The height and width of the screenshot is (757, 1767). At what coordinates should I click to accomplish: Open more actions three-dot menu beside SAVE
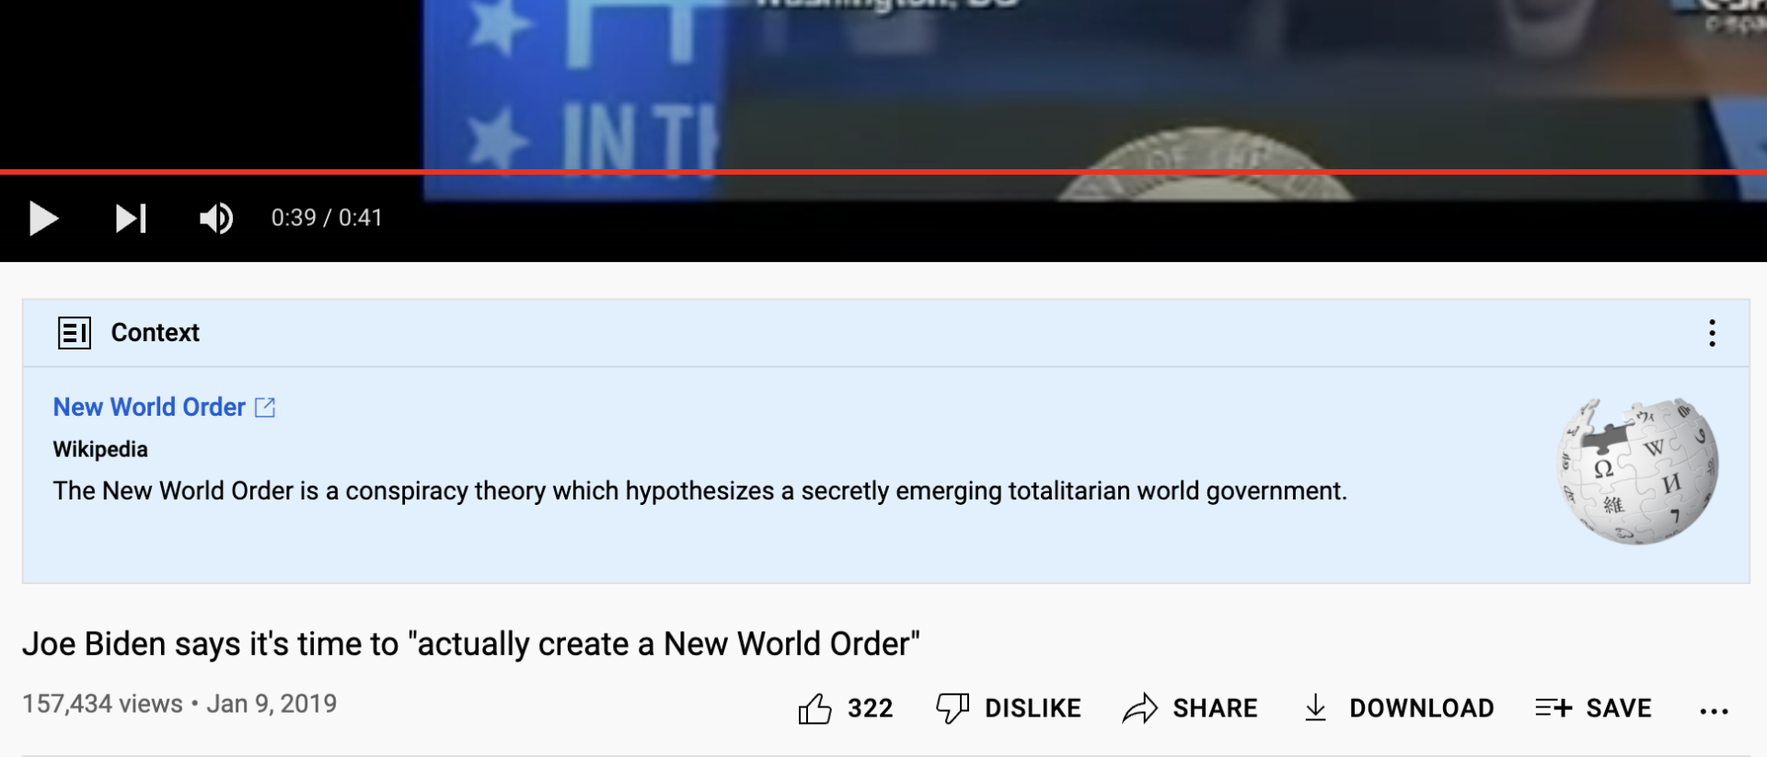click(1714, 711)
